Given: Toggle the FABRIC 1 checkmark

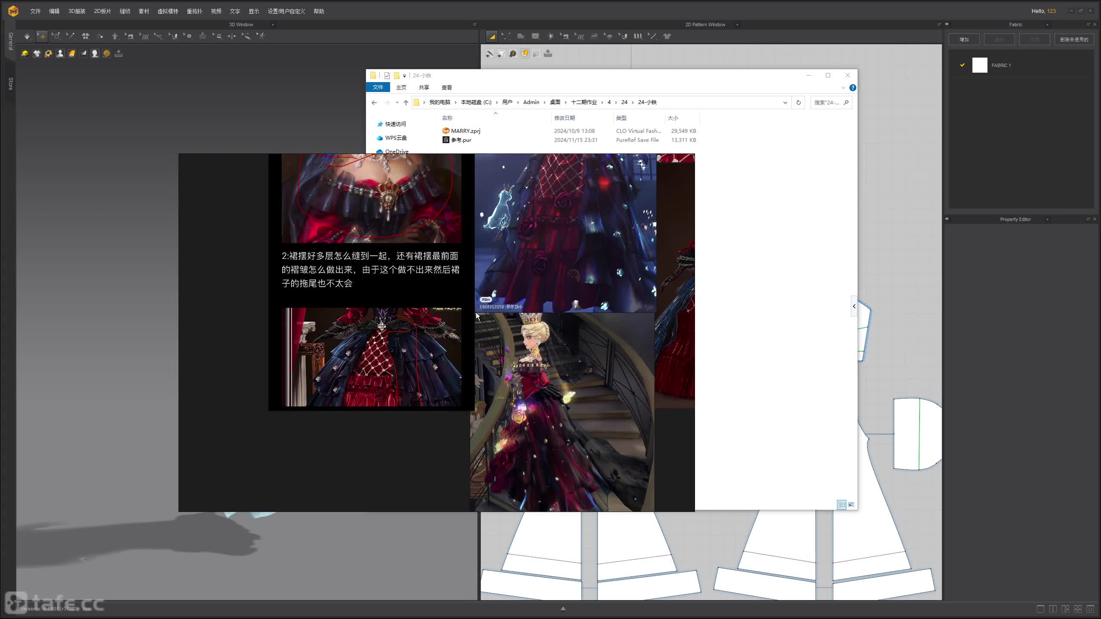Looking at the screenshot, I should click(963, 65).
